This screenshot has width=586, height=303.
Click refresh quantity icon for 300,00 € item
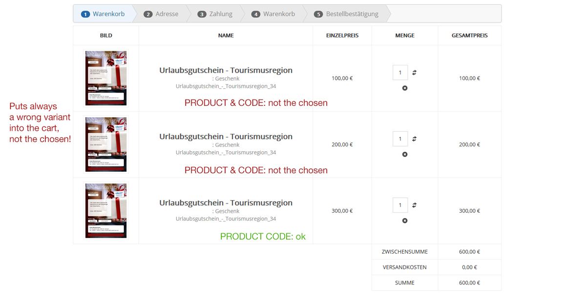tap(414, 205)
